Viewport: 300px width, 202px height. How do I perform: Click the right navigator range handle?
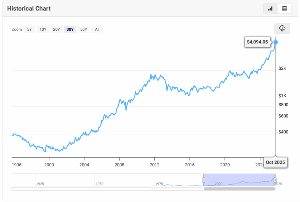[275, 180]
